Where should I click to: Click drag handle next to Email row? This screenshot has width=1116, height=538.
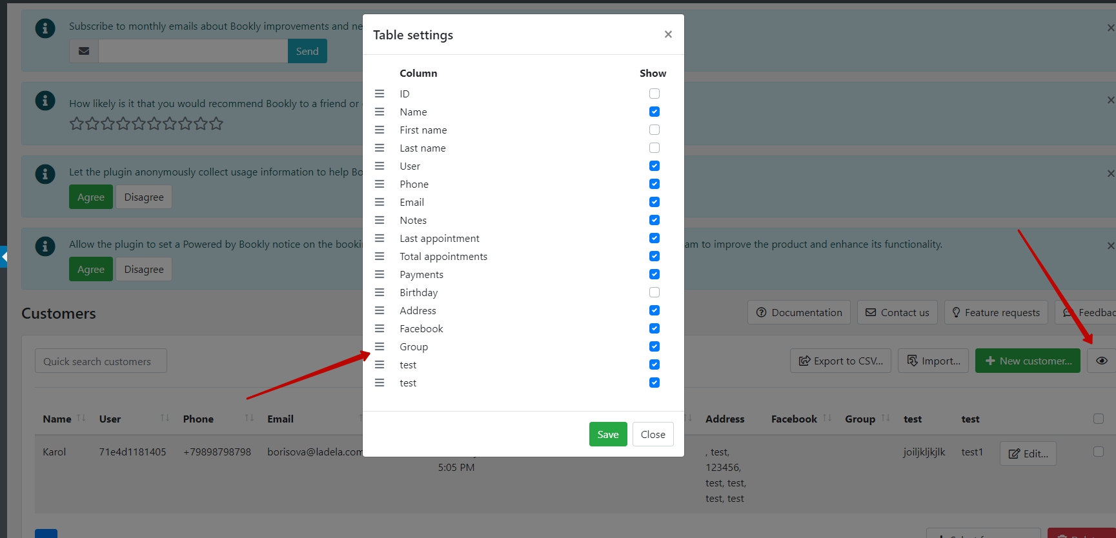[380, 202]
